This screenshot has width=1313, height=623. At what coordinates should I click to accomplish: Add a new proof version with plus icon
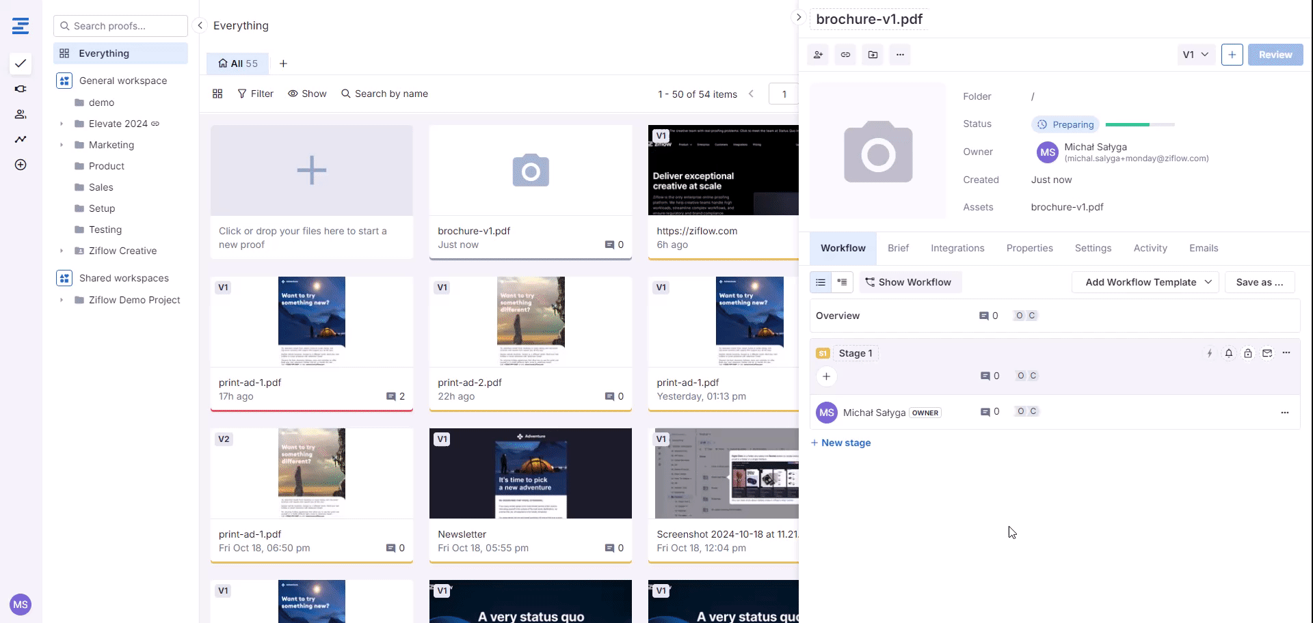click(x=1232, y=55)
